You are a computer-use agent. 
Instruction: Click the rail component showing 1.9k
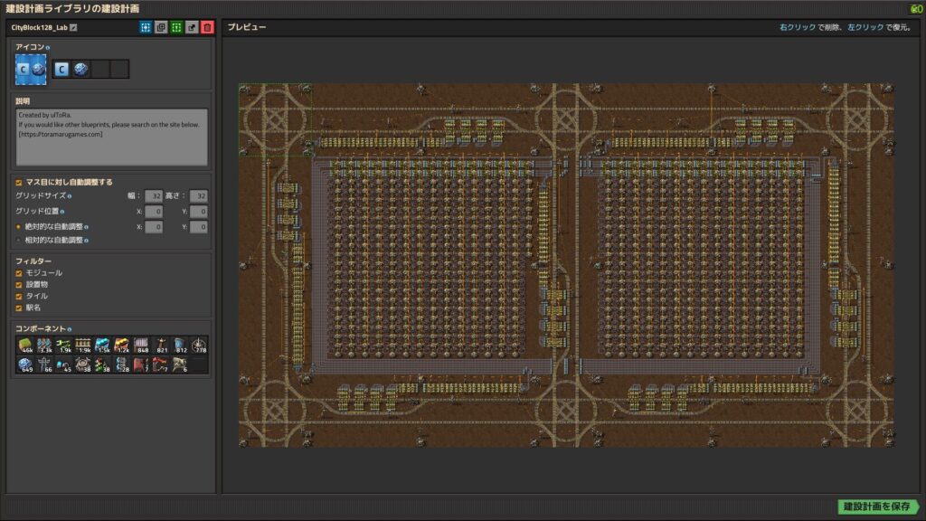click(83, 346)
